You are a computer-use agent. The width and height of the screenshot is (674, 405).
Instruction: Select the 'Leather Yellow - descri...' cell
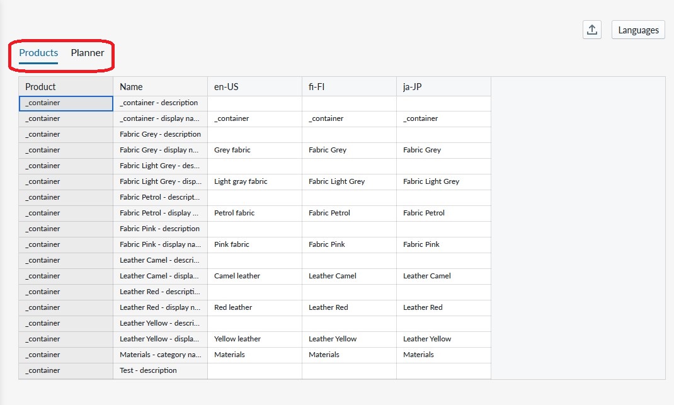point(161,324)
